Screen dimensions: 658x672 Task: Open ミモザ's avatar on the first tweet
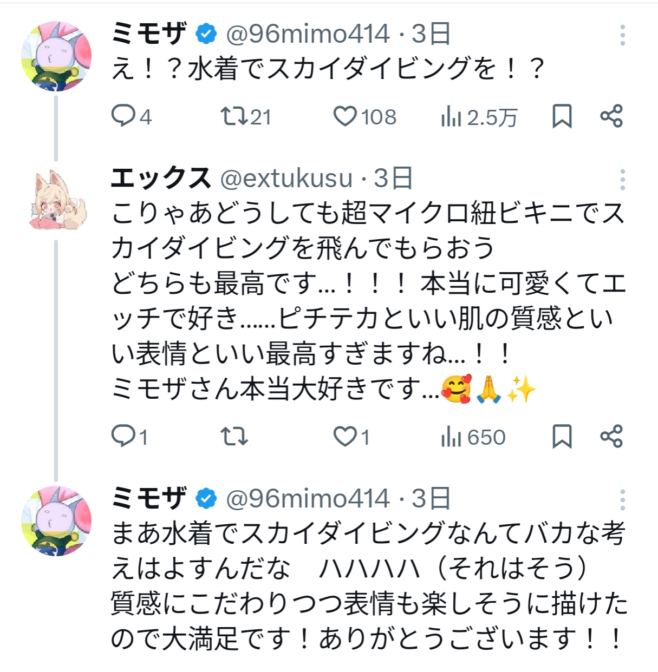pyautogui.click(x=56, y=56)
